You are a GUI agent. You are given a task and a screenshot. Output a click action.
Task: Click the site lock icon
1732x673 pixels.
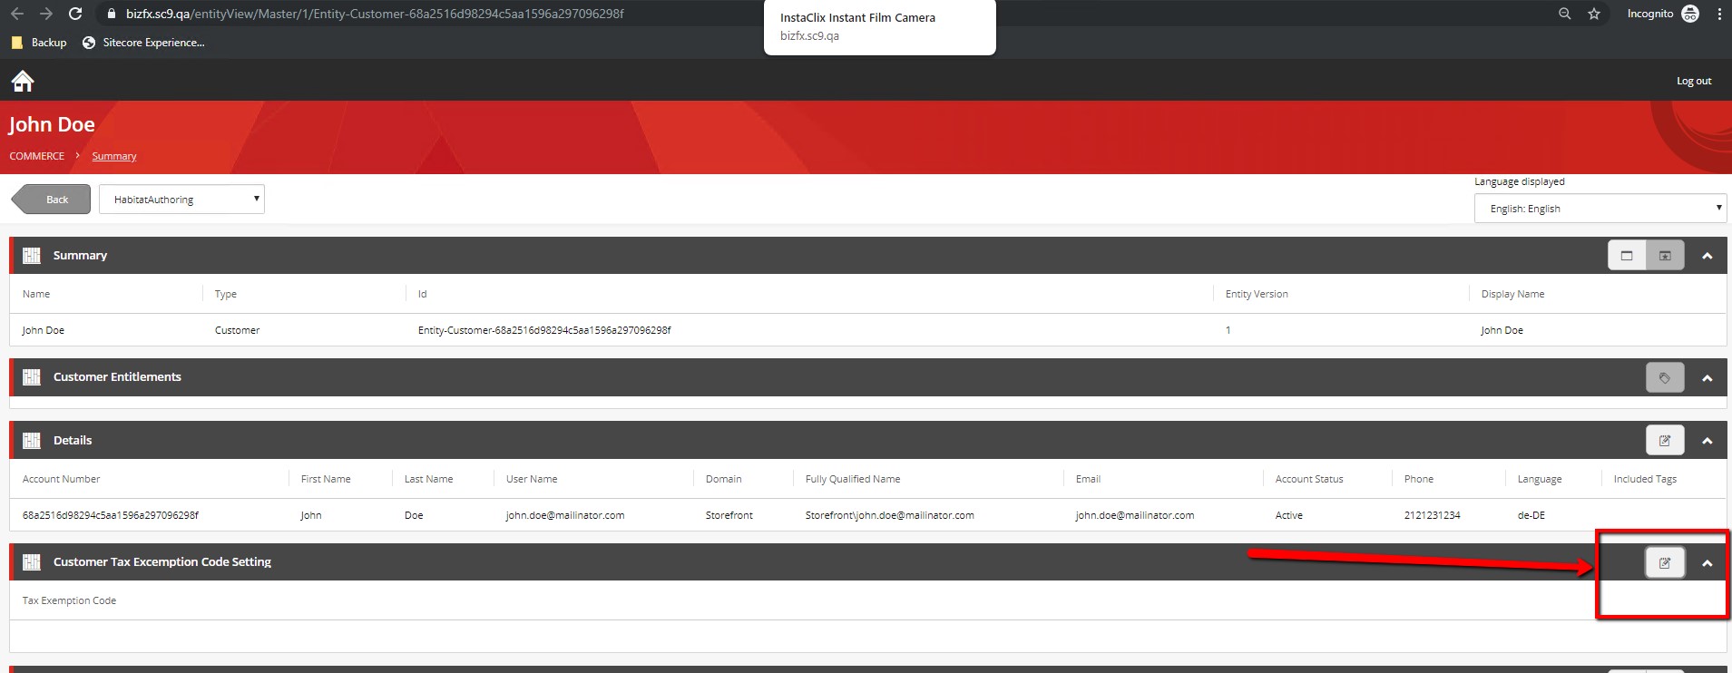(111, 14)
